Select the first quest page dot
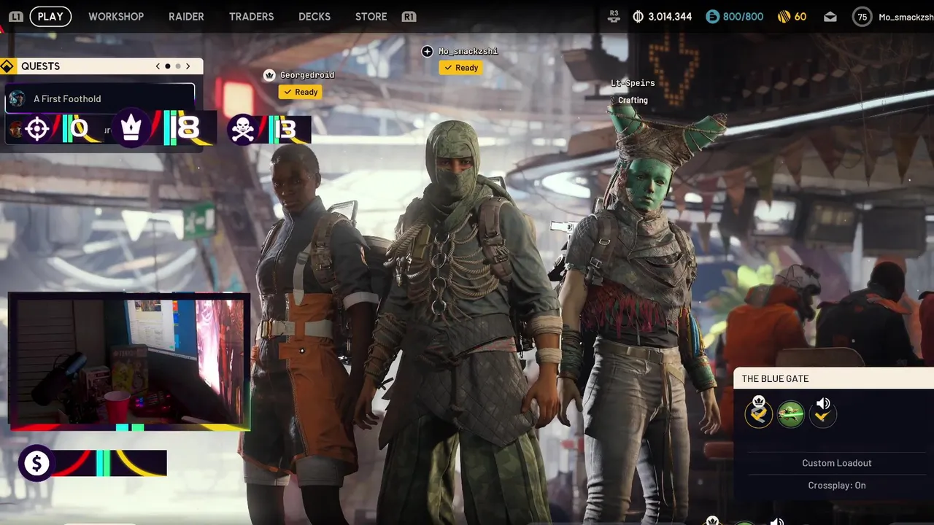Image resolution: width=934 pixels, height=525 pixels. pos(168,66)
